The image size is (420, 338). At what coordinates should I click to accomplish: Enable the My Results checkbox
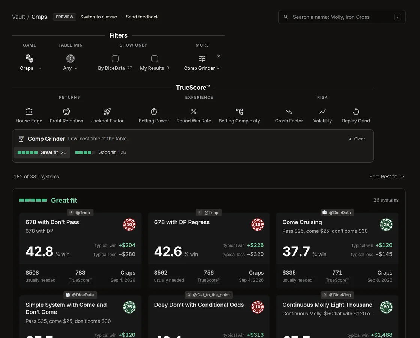point(154,59)
